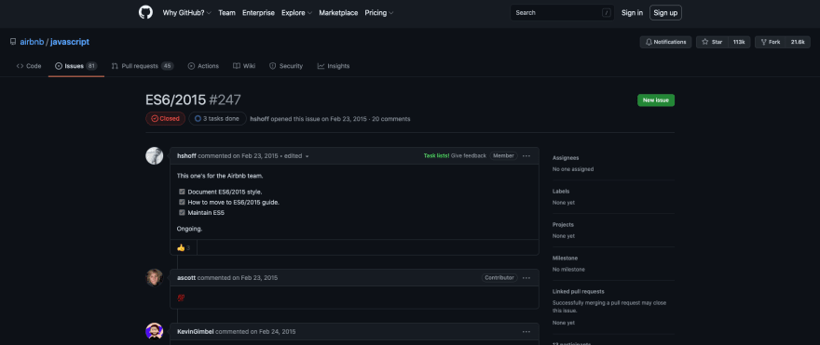The height and width of the screenshot is (345, 820).
Task: Toggle the 'Maintain ES5' checkbox
Action: [182, 212]
